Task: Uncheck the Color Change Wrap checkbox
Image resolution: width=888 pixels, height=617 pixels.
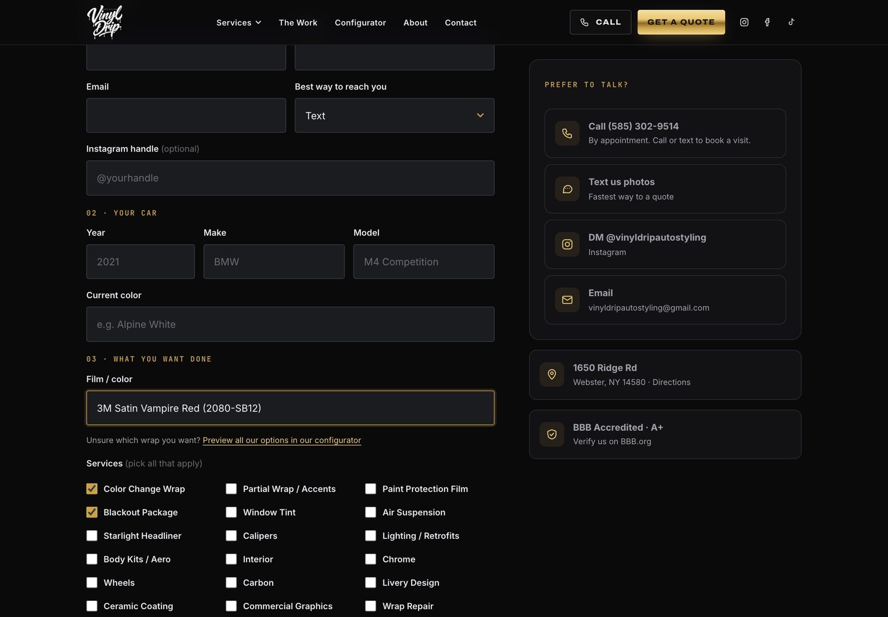Action: pos(92,489)
